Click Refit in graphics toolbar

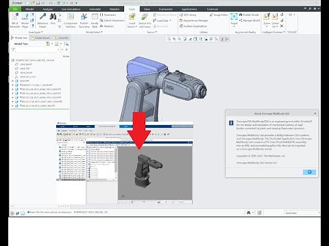(169, 39)
